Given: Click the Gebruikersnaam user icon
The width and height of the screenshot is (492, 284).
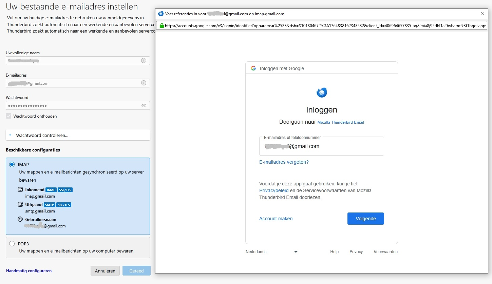Looking at the screenshot, I should point(21,220).
